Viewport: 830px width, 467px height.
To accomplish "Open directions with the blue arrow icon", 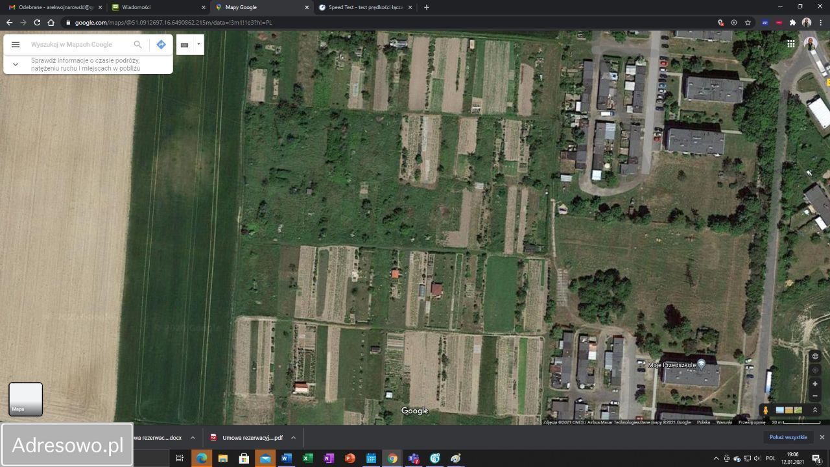I will [x=161, y=45].
